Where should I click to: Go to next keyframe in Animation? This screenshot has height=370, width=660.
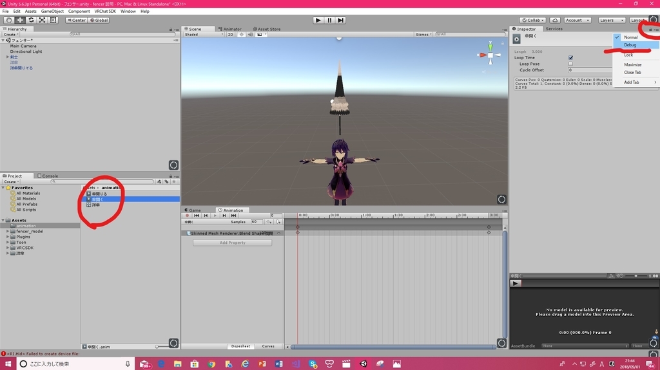[224, 216]
